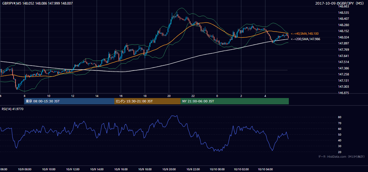Click price axis value 148.535

tap(343, 13)
